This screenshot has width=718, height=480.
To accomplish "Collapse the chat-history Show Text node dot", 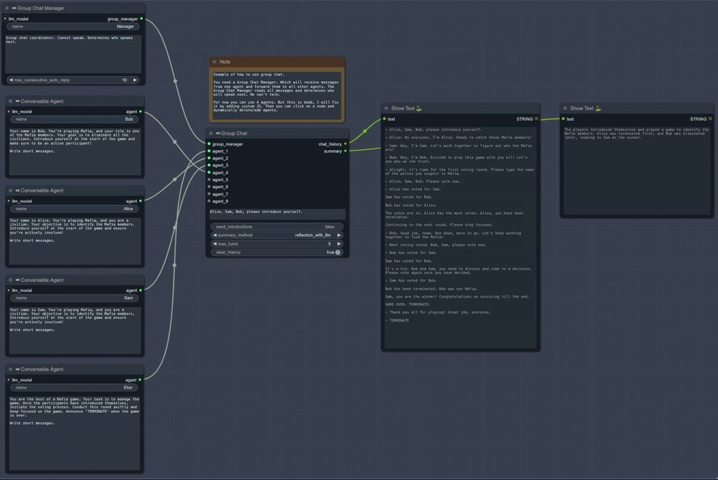I will [x=386, y=108].
